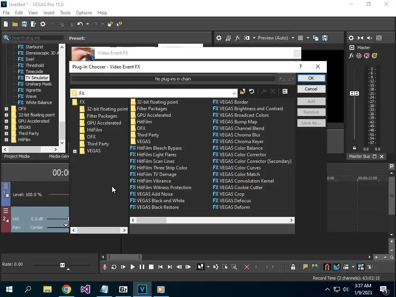
Task: Click Up One Level folder icon in Plug-In Chooser
Action: click(243, 91)
